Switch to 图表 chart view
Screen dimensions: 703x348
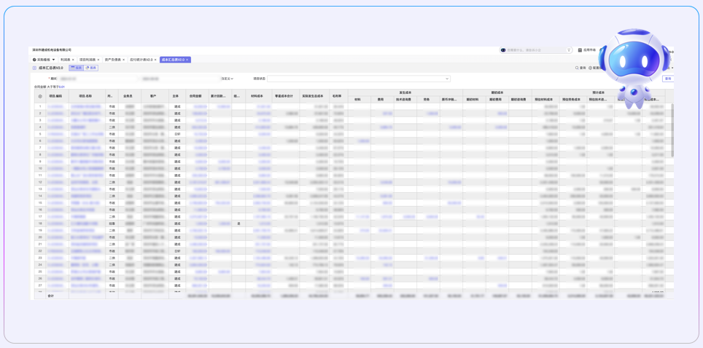pos(91,68)
